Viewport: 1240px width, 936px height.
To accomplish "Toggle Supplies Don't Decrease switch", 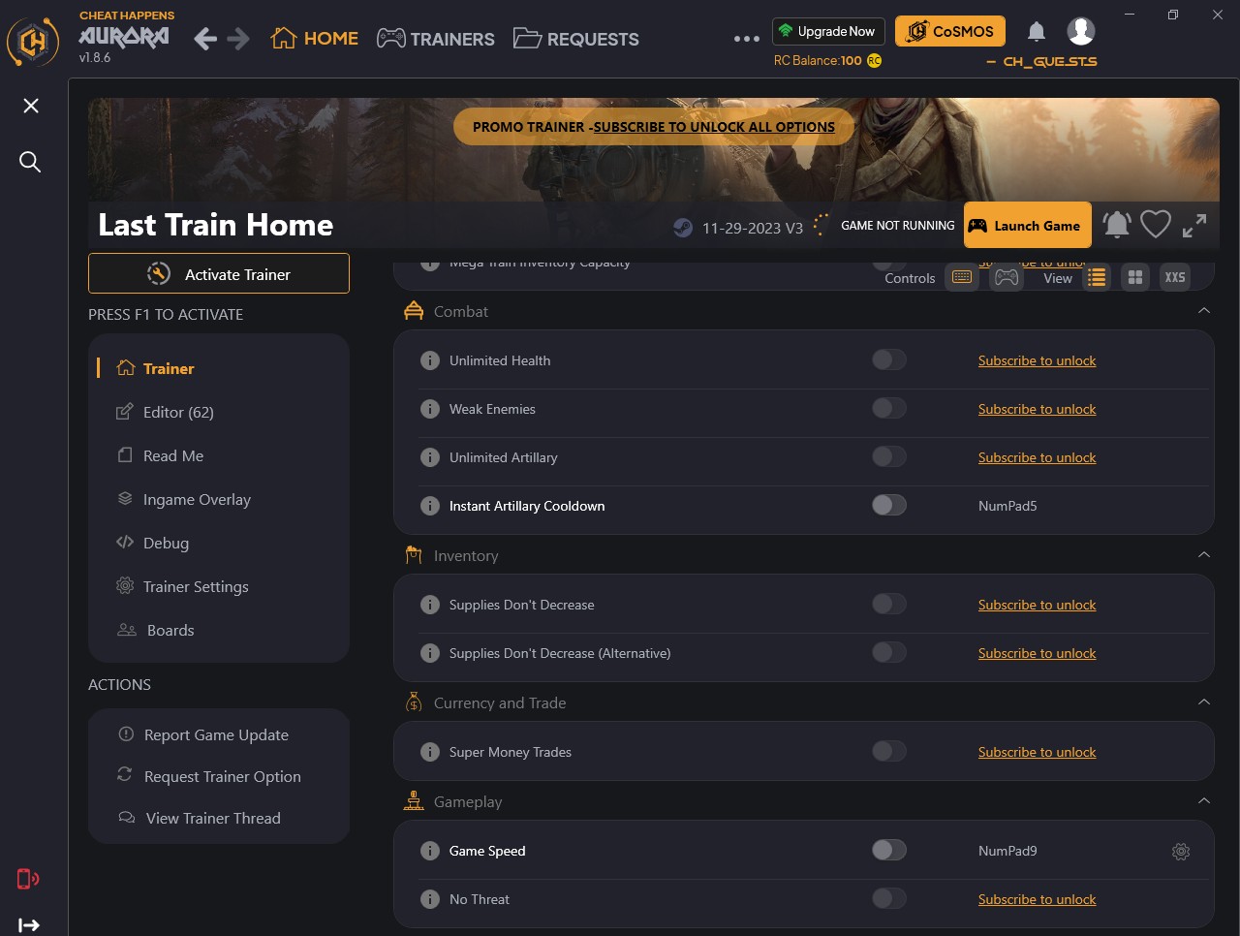I will click(x=889, y=604).
